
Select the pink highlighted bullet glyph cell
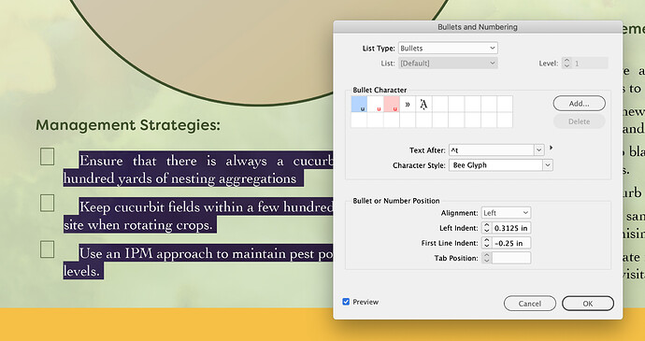point(391,104)
